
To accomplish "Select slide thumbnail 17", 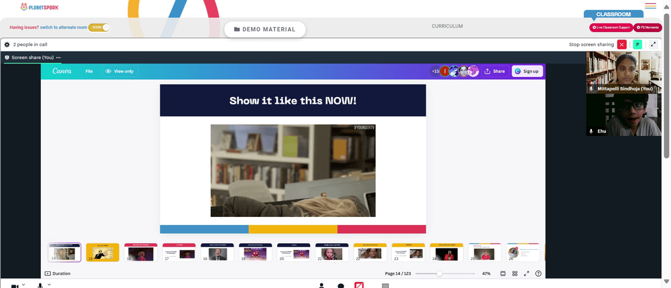I will (179, 252).
